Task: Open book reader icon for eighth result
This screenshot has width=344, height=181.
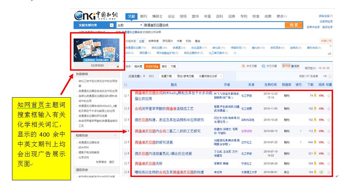Action: 321,172
